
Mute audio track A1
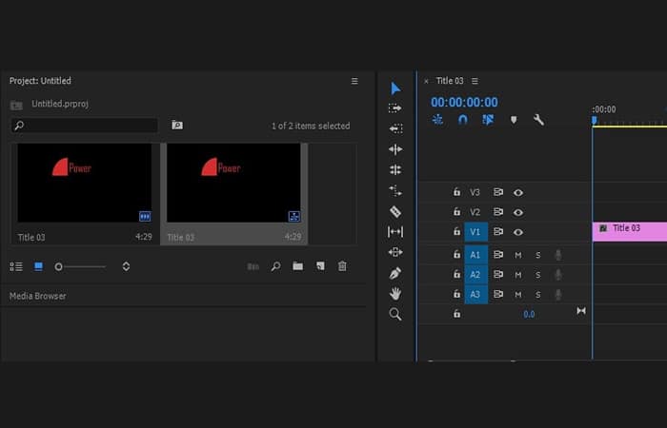coord(518,255)
